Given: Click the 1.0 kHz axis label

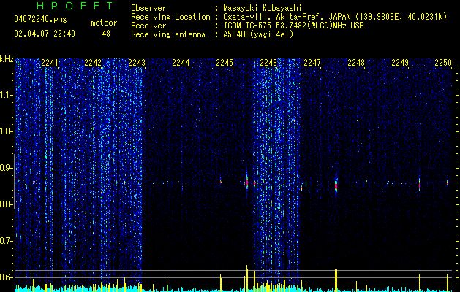Looking at the screenshot, I should pos(7,132).
